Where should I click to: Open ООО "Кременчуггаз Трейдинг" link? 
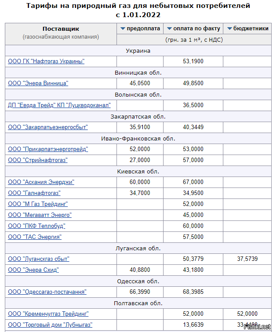(48, 314)
